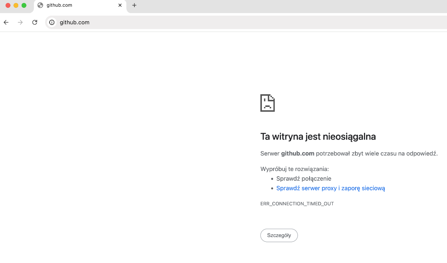447x263 pixels.
Task: Click the 'Wypróbuj te rozwiązania' text
Action: pyautogui.click(x=294, y=169)
